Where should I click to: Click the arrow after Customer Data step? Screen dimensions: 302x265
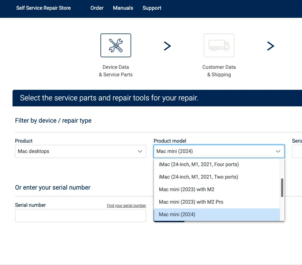click(271, 46)
